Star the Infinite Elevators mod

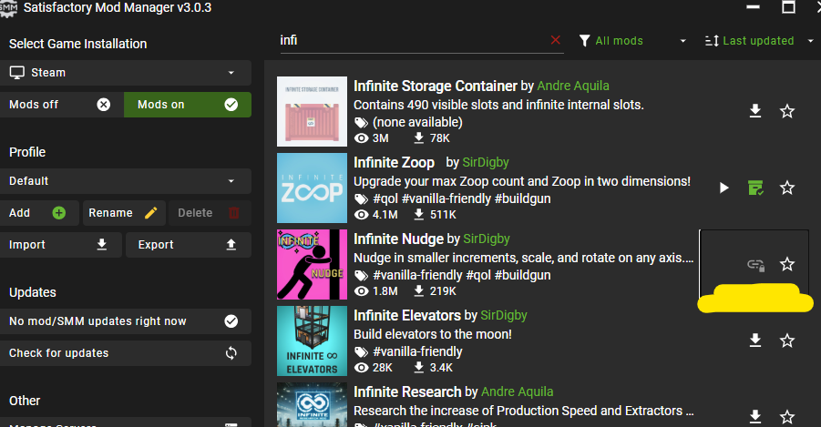[787, 341]
